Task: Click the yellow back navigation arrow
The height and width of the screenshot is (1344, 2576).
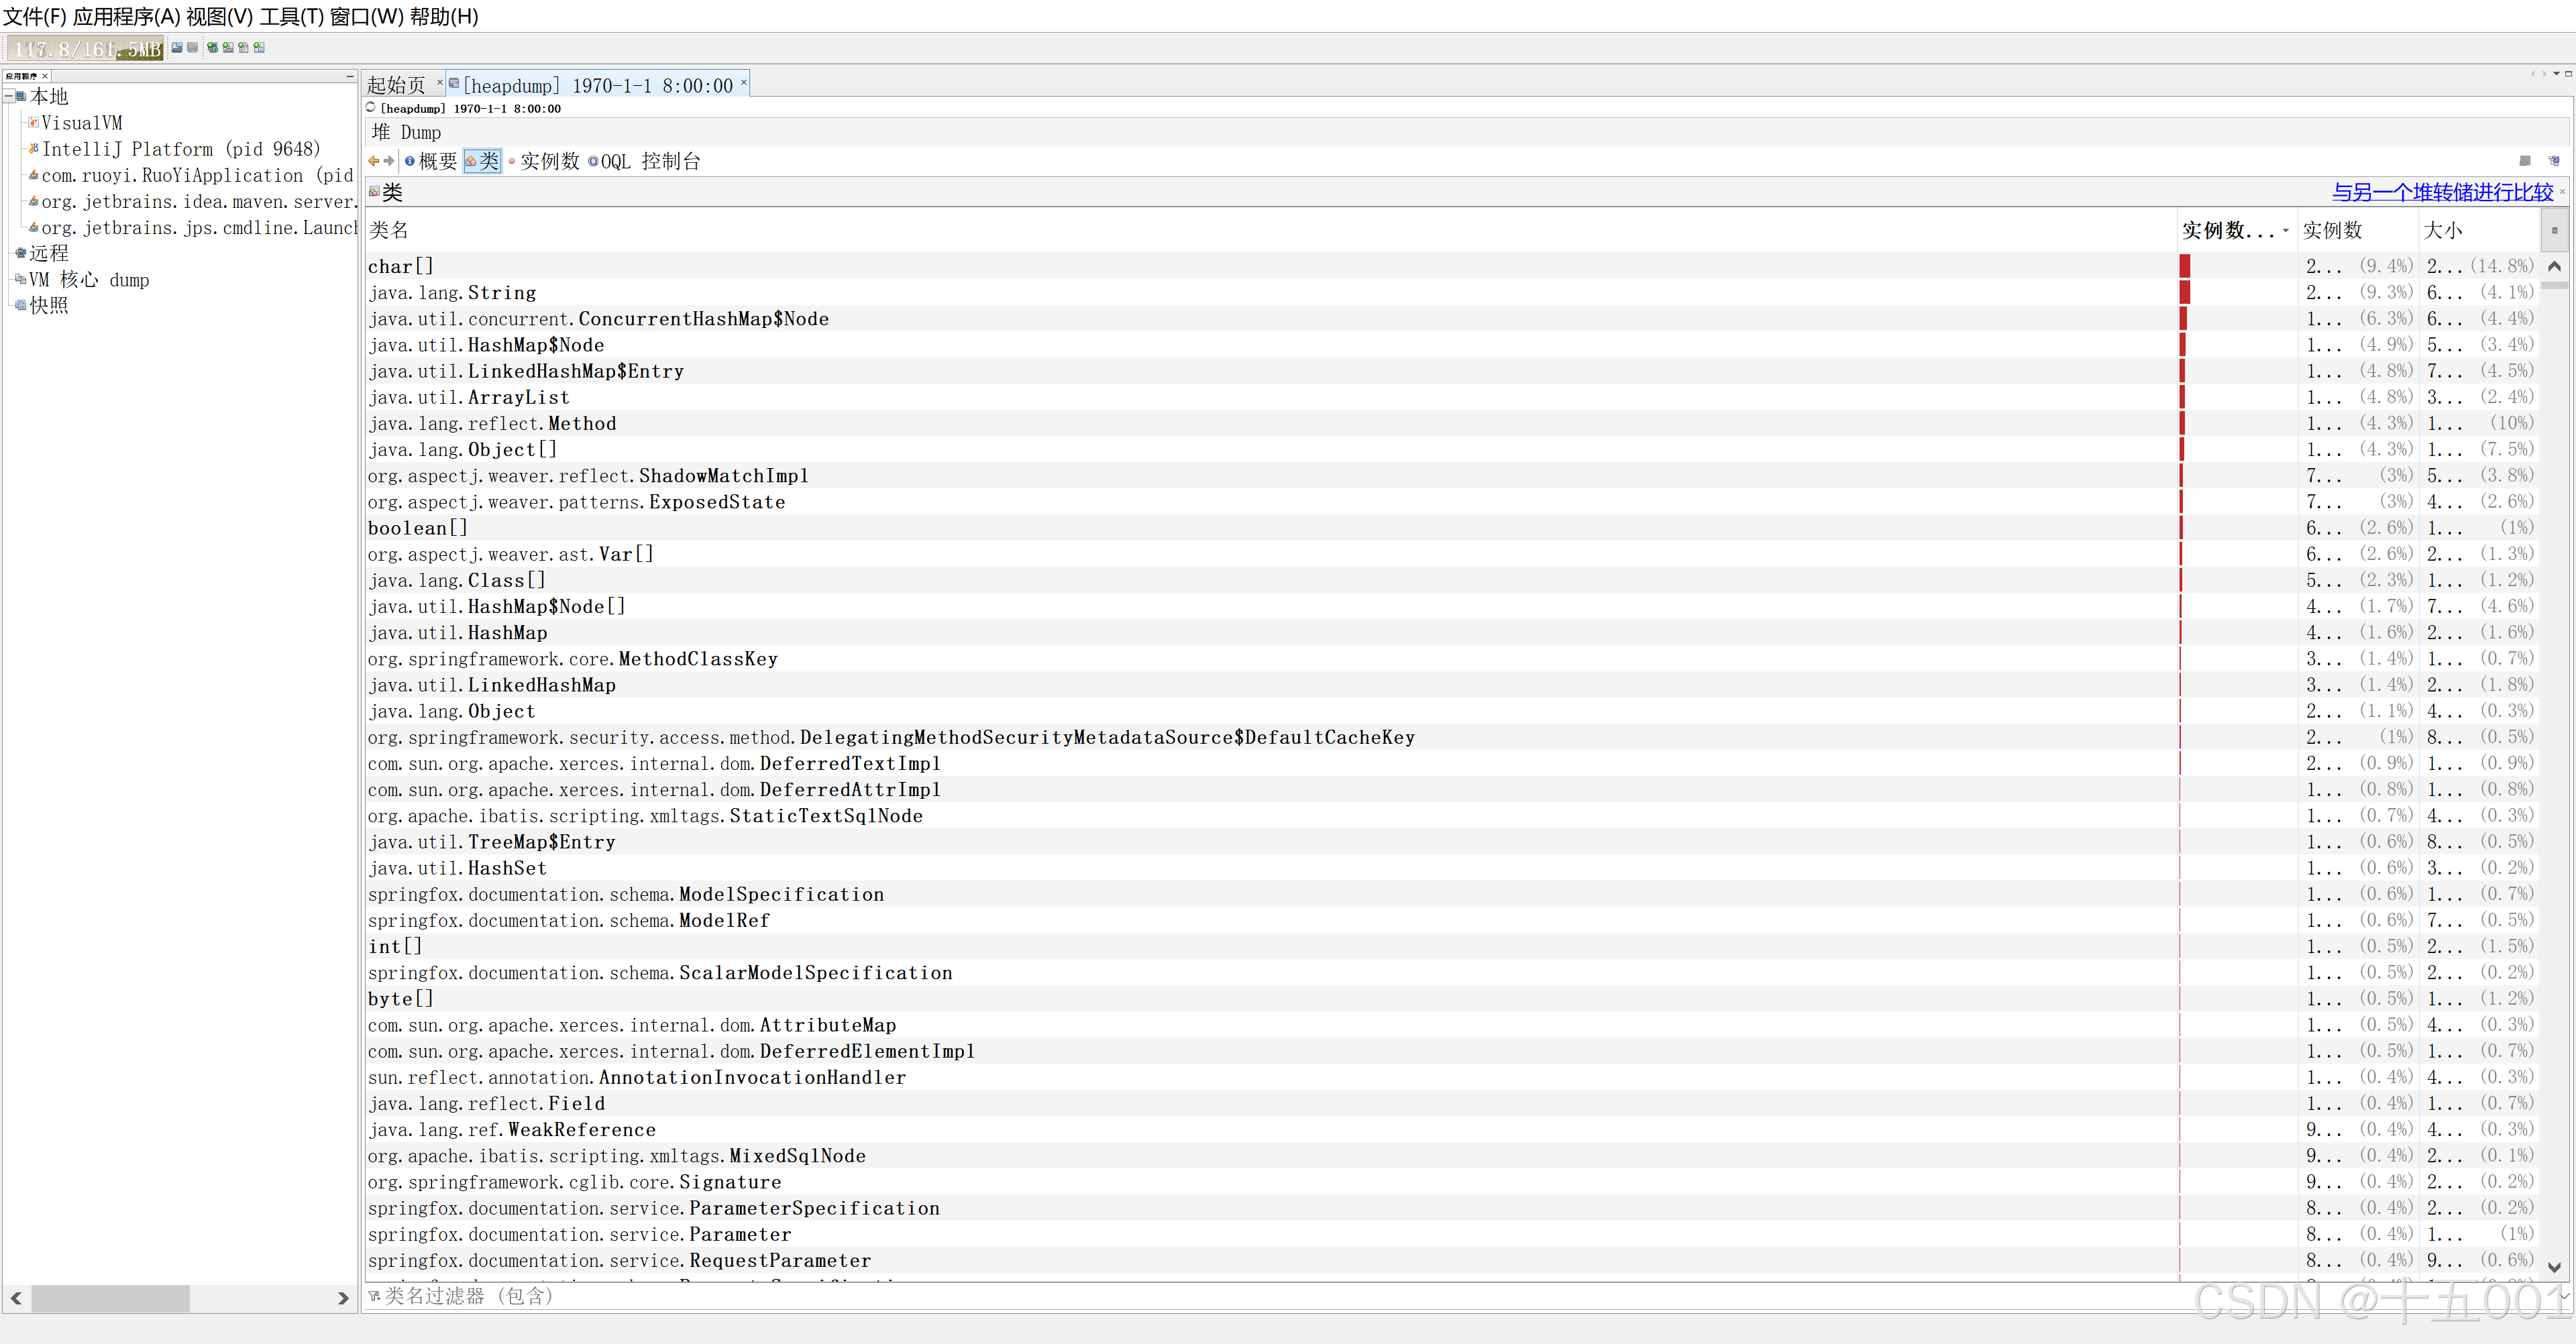Action: pyautogui.click(x=374, y=161)
